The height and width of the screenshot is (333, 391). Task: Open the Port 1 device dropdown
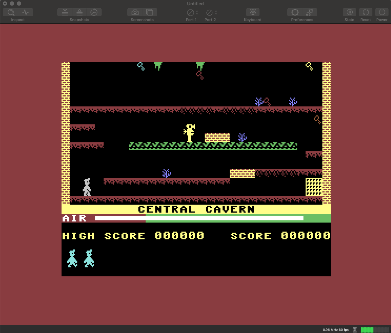[192, 12]
